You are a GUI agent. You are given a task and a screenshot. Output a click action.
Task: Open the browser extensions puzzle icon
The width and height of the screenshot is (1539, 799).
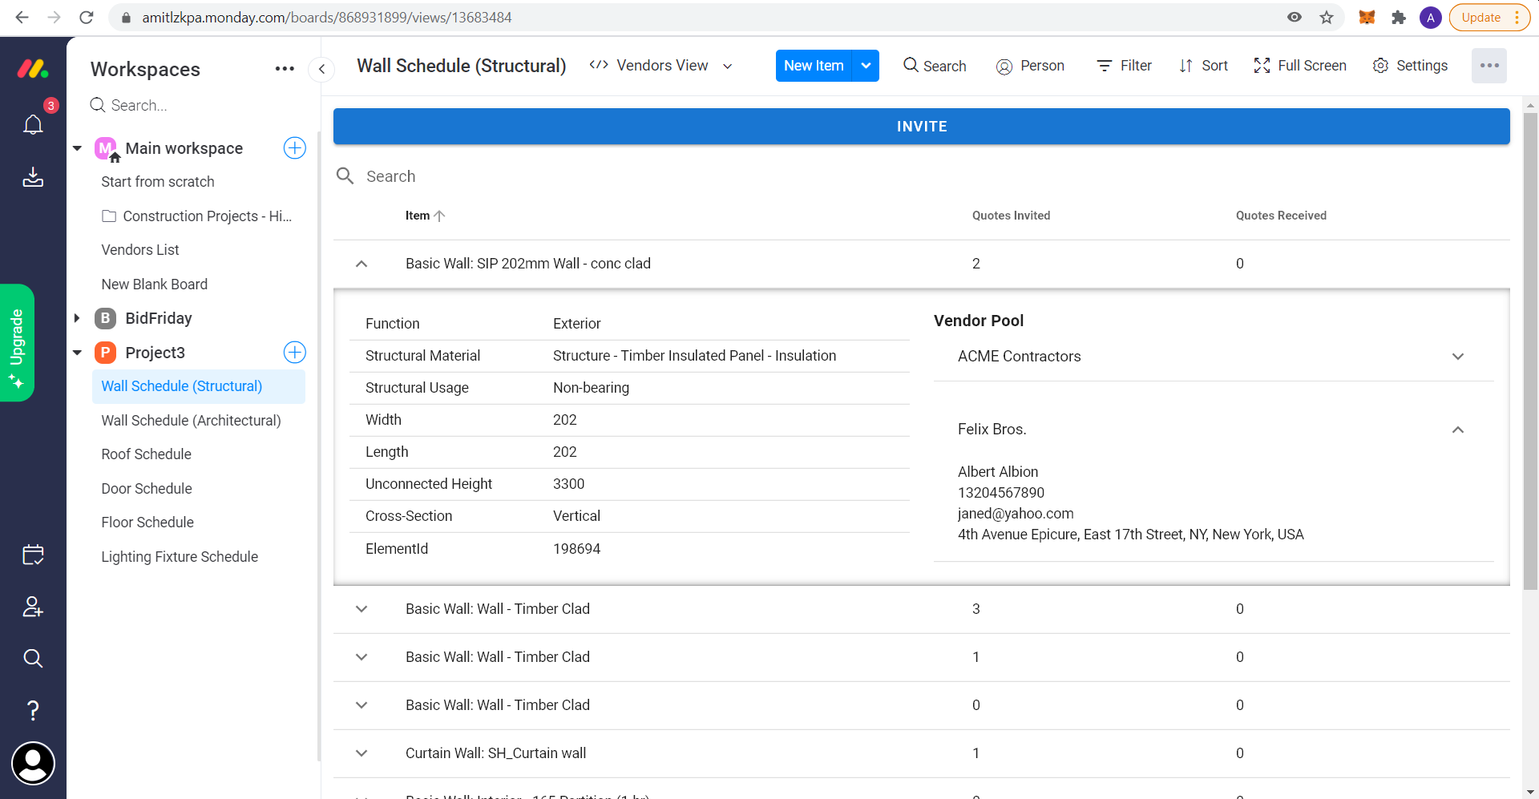1399,18
